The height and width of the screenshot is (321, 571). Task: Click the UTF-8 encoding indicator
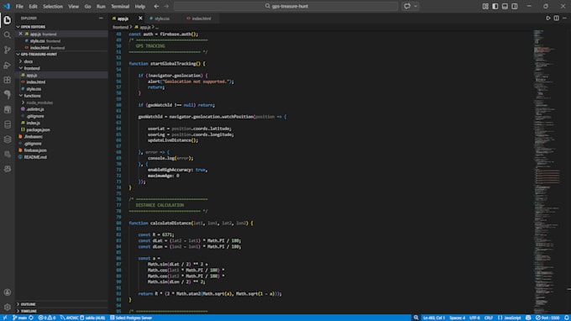pos(474,318)
